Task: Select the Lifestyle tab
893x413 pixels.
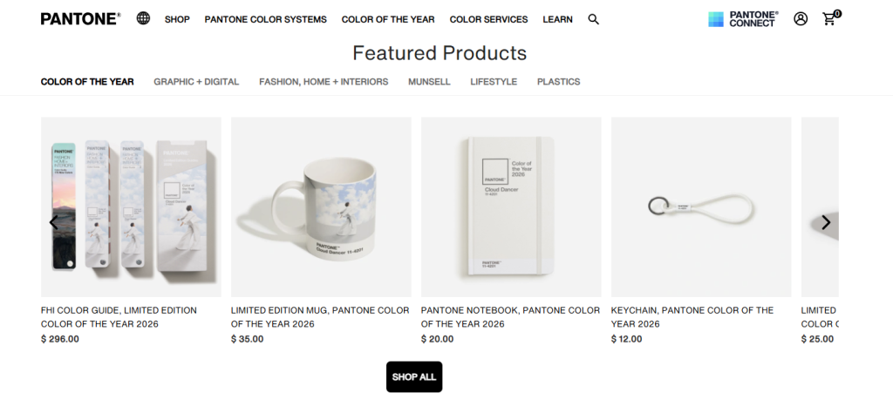Action: click(494, 81)
